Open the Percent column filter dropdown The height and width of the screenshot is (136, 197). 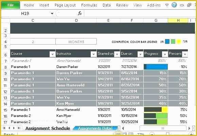click(185, 54)
